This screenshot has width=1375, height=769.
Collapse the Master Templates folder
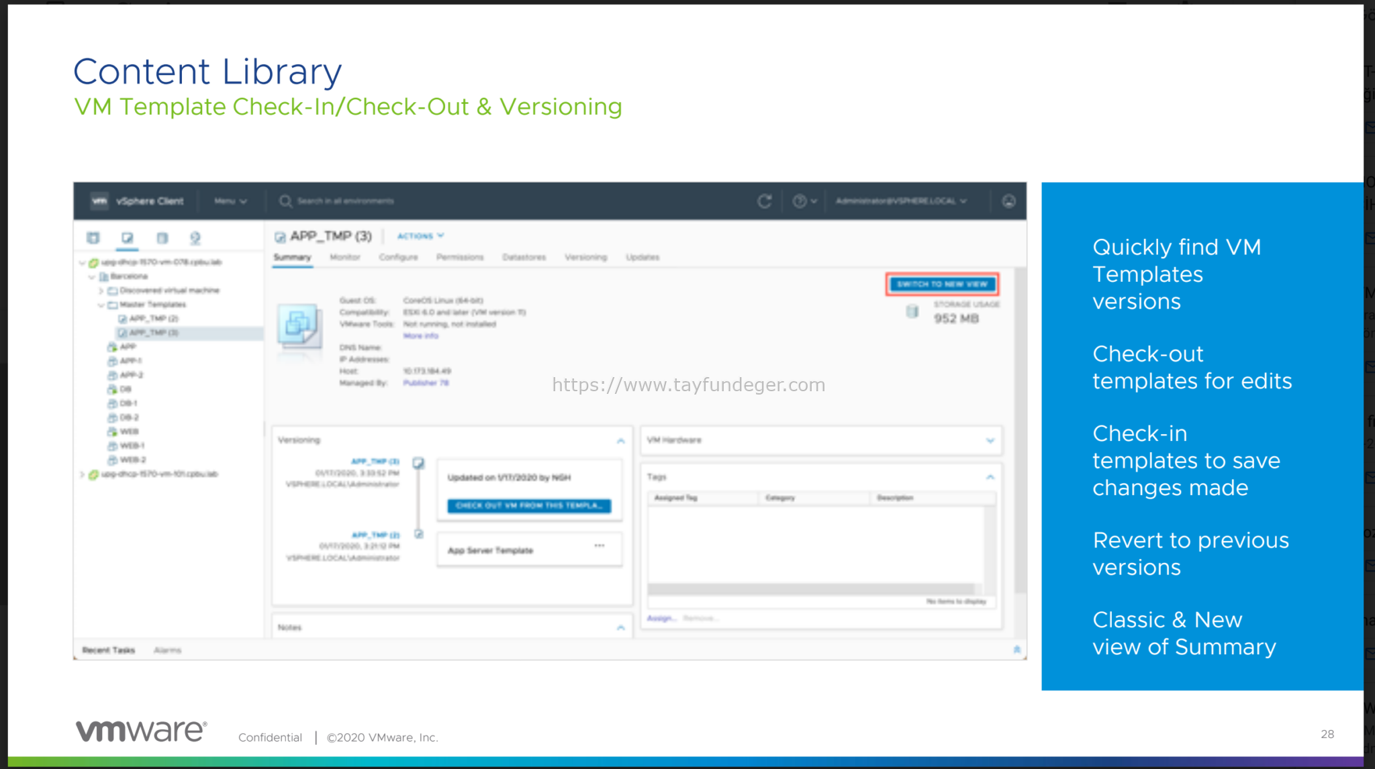point(100,304)
